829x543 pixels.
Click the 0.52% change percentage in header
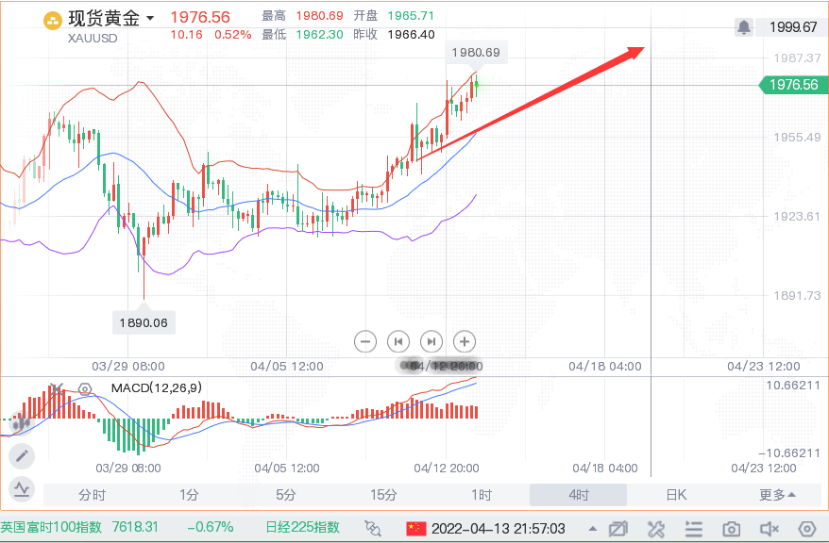tap(232, 35)
